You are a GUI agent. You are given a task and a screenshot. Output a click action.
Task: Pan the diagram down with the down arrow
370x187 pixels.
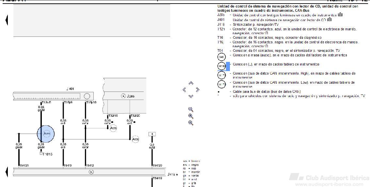[191, 96]
